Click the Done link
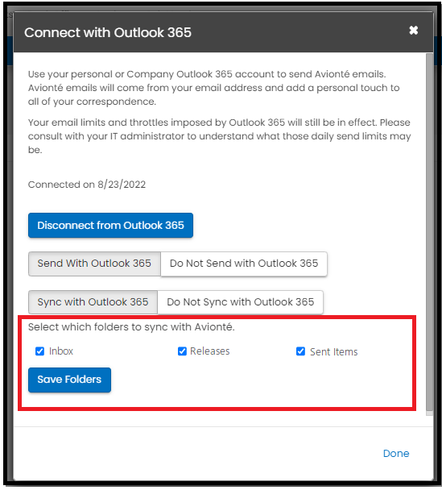Viewport: 442px width, 490px height. click(x=396, y=454)
